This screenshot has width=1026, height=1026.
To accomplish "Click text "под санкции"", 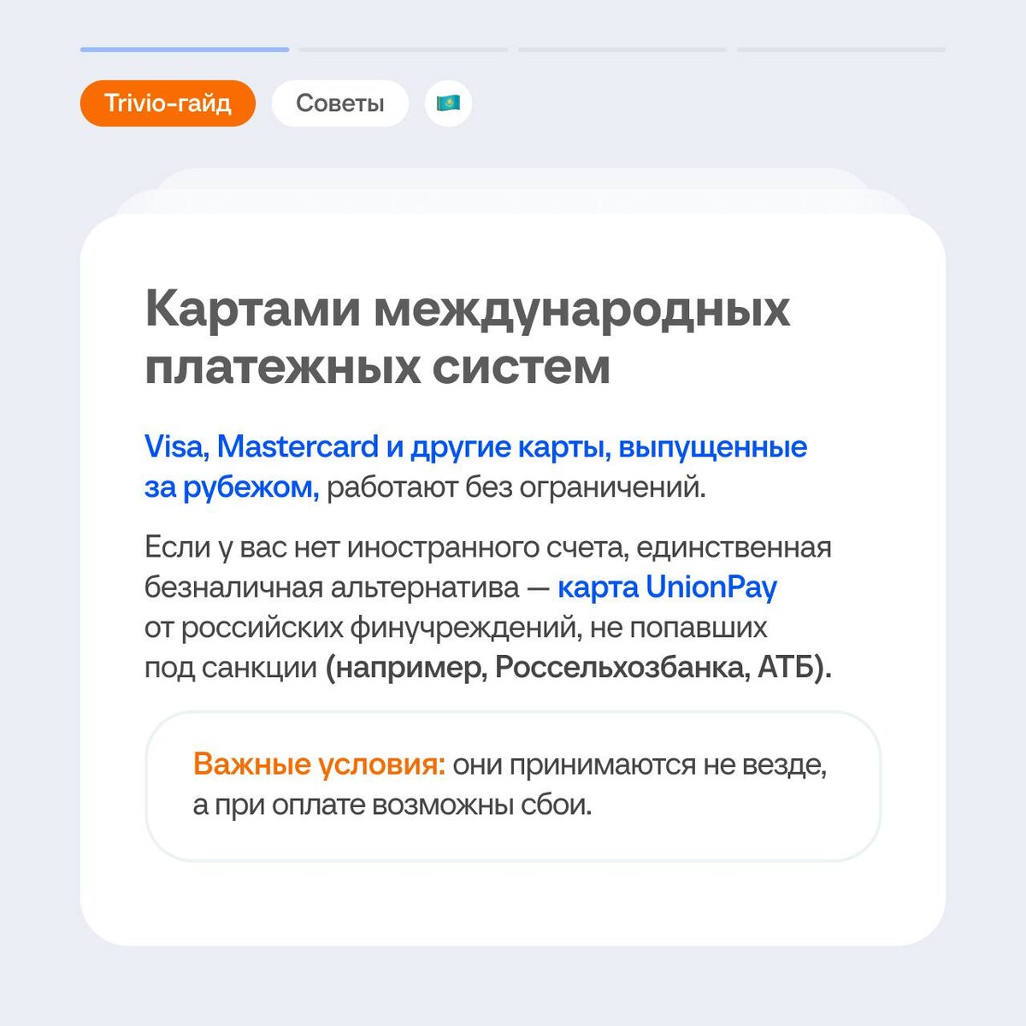I will click(231, 669).
